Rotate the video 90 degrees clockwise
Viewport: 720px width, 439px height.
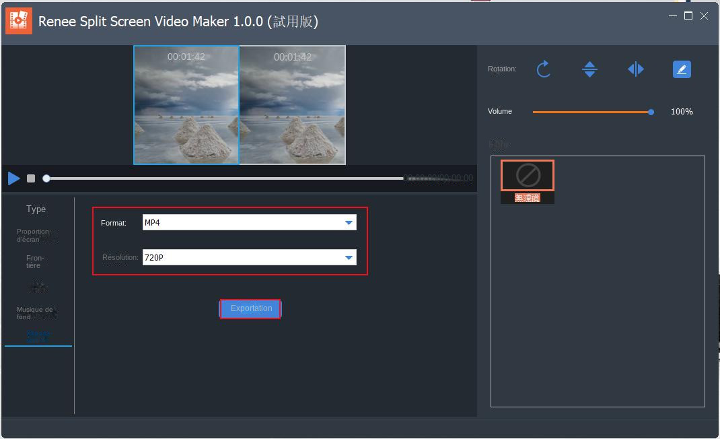click(x=544, y=69)
